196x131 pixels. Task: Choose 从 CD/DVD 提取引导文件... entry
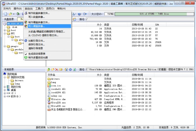tap(47, 35)
